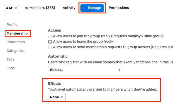Enable 'Allow users to leave the group freely'
The width and height of the screenshot is (173, 104).
tap(50, 42)
